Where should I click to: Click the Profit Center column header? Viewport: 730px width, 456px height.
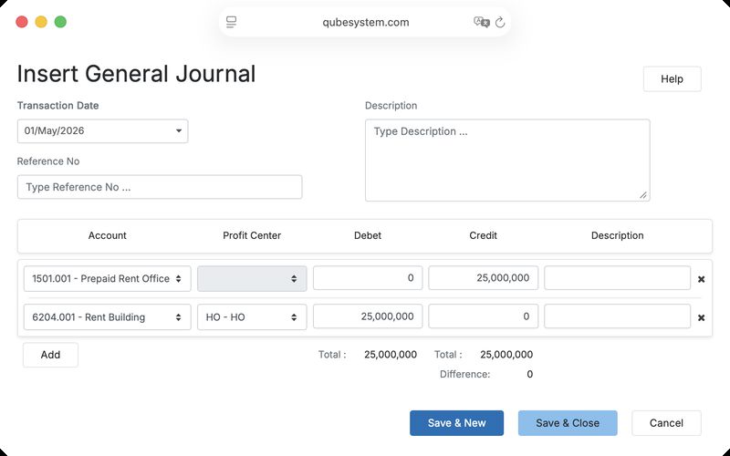click(252, 235)
